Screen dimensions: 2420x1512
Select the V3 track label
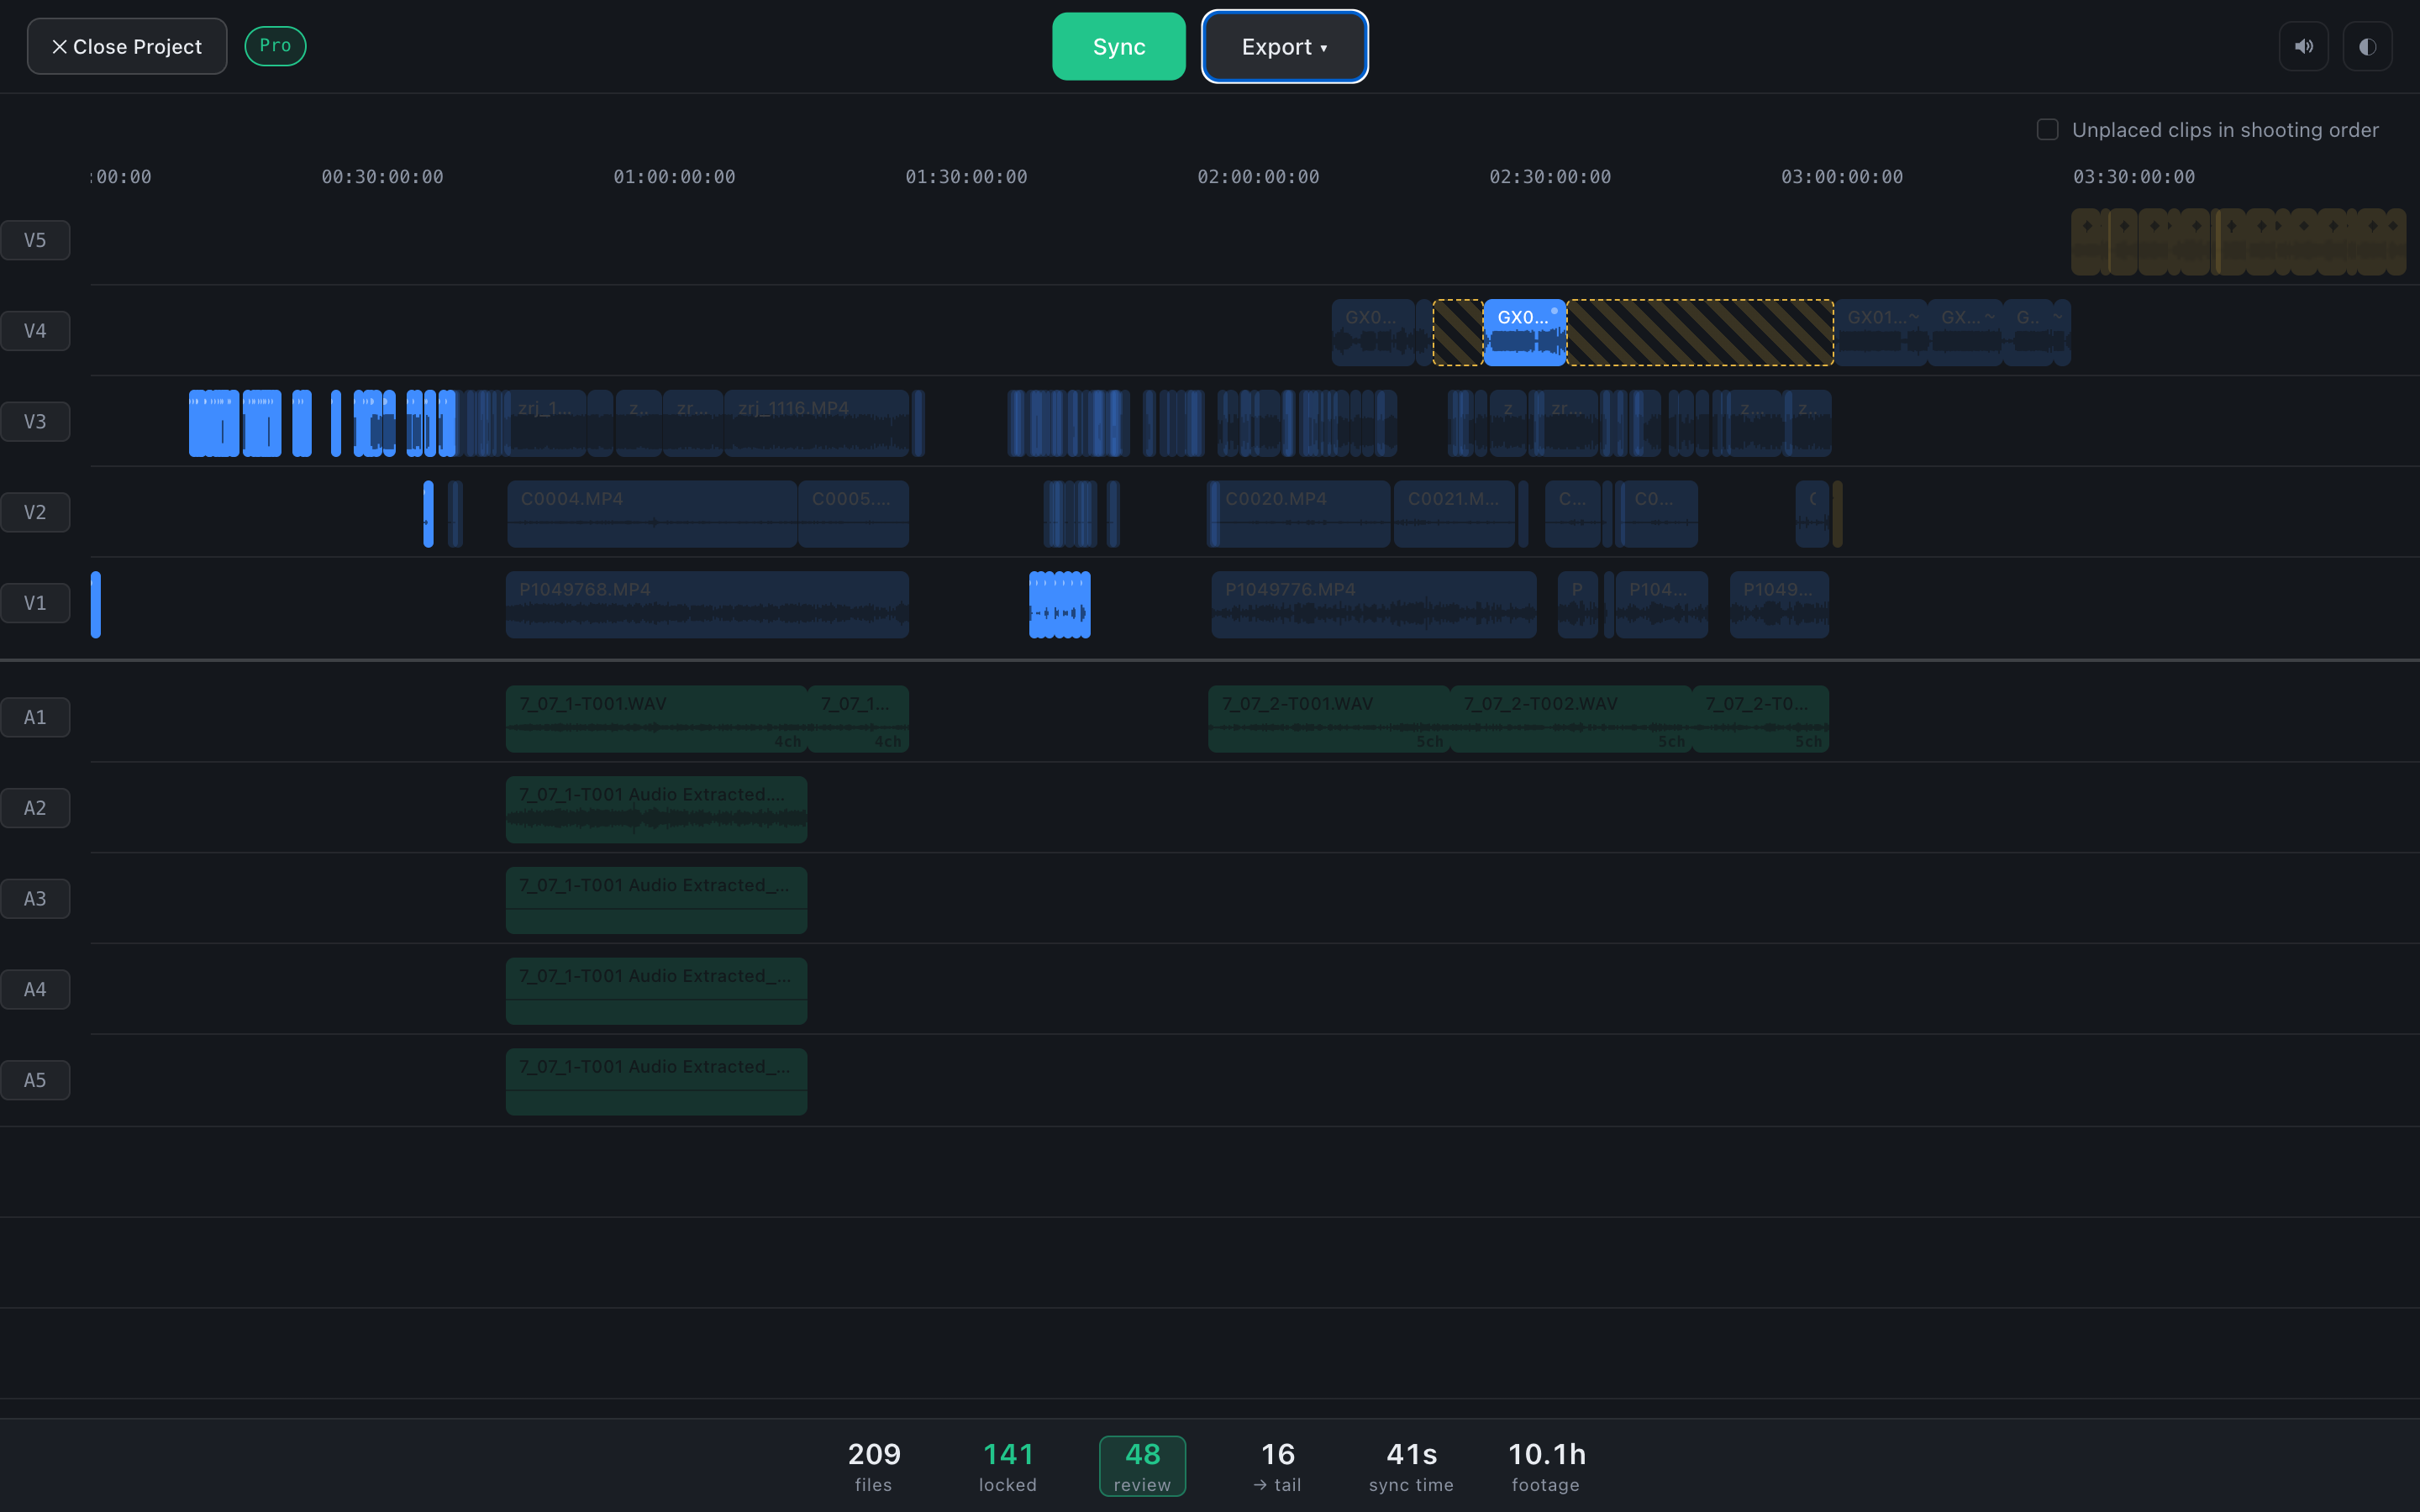35,421
